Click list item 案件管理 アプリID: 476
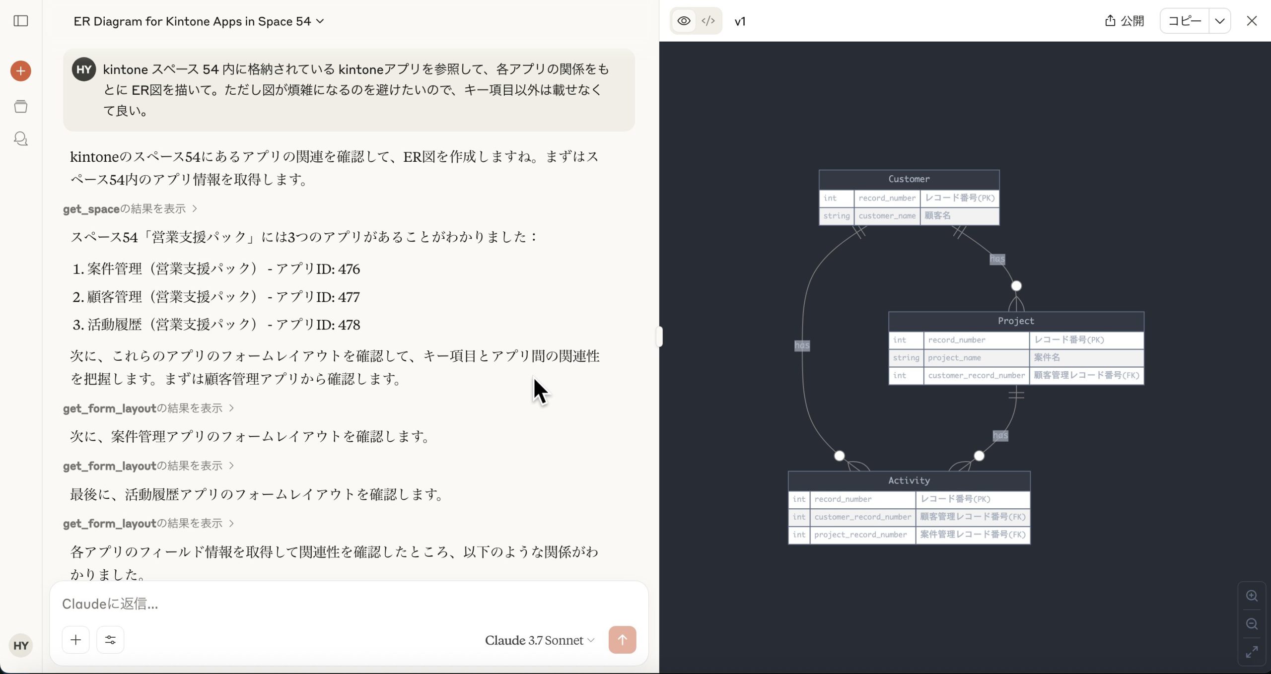 pos(223,269)
